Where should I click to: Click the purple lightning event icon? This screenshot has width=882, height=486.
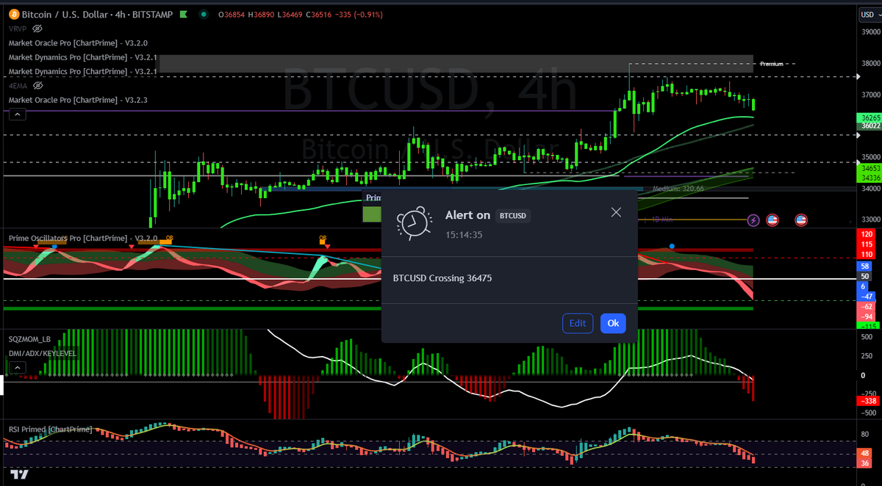[x=753, y=220]
